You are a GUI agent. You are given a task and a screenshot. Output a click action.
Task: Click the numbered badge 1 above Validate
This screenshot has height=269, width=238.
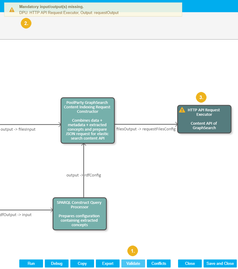(133, 251)
